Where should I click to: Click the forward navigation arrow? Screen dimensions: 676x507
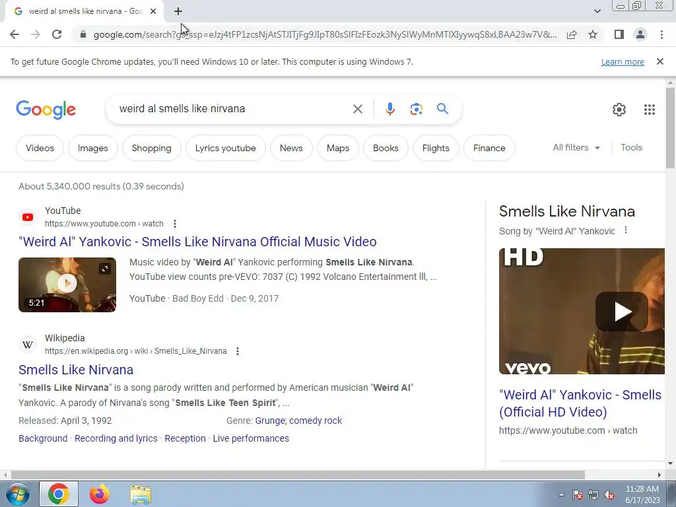tap(36, 34)
